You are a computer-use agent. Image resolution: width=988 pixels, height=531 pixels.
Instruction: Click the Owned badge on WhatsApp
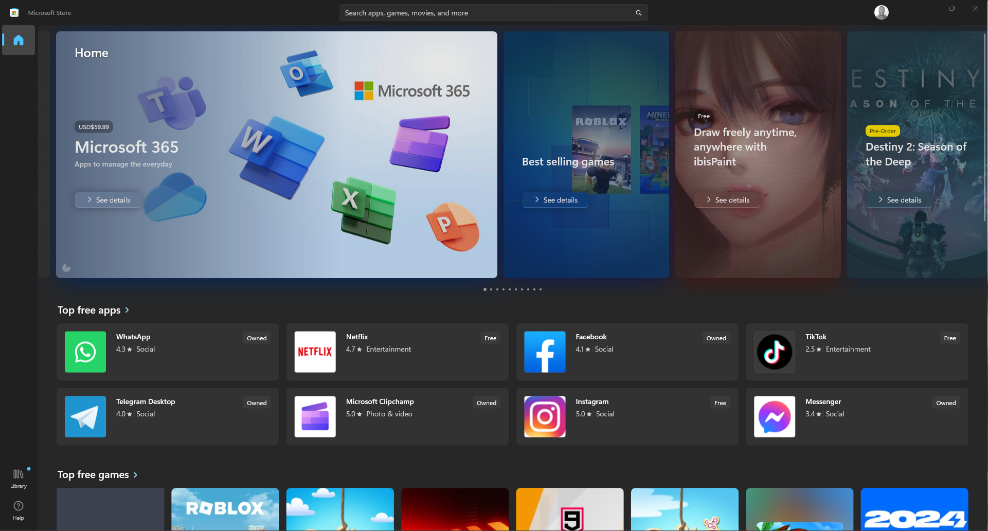tap(257, 338)
